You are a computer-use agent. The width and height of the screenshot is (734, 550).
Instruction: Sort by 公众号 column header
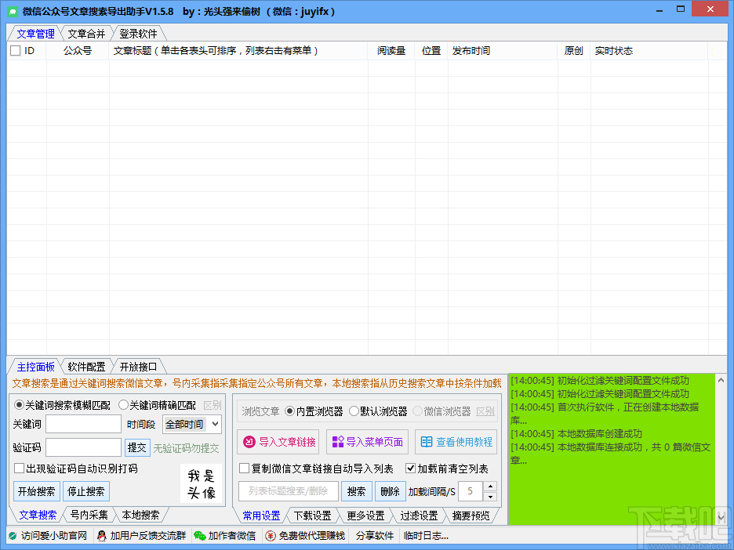point(78,51)
